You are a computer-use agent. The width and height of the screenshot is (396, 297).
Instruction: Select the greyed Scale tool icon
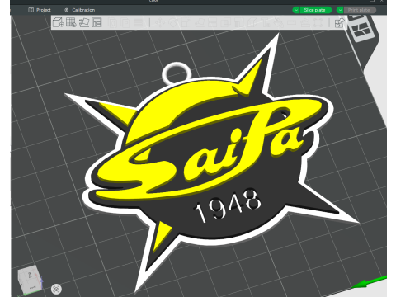point(186,22)
